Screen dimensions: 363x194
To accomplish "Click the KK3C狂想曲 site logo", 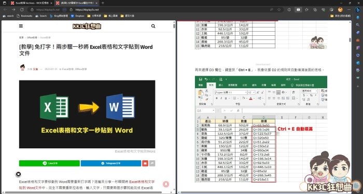I will tap(87, 26).
